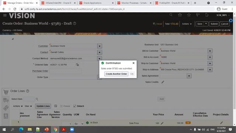Open the Watchlist flag icon
This screenshot has width=236, height=133.
(198, 15)
